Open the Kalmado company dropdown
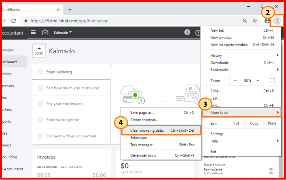Viewport: 286px width, 180px height. pyautogui.click(x=63, y=32)
